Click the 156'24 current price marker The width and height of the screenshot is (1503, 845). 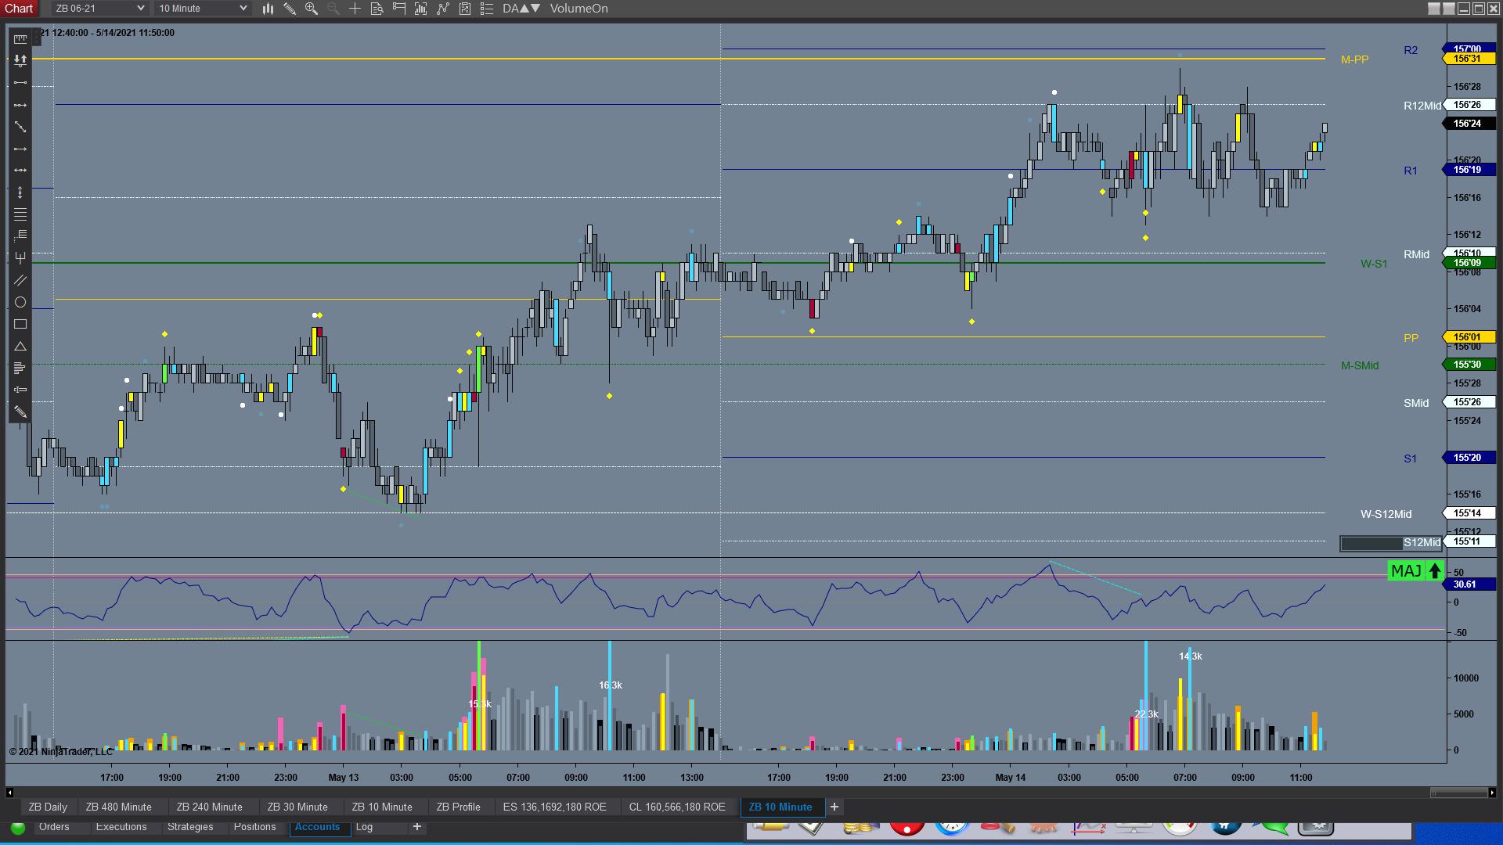click(x=1468, y=124)
